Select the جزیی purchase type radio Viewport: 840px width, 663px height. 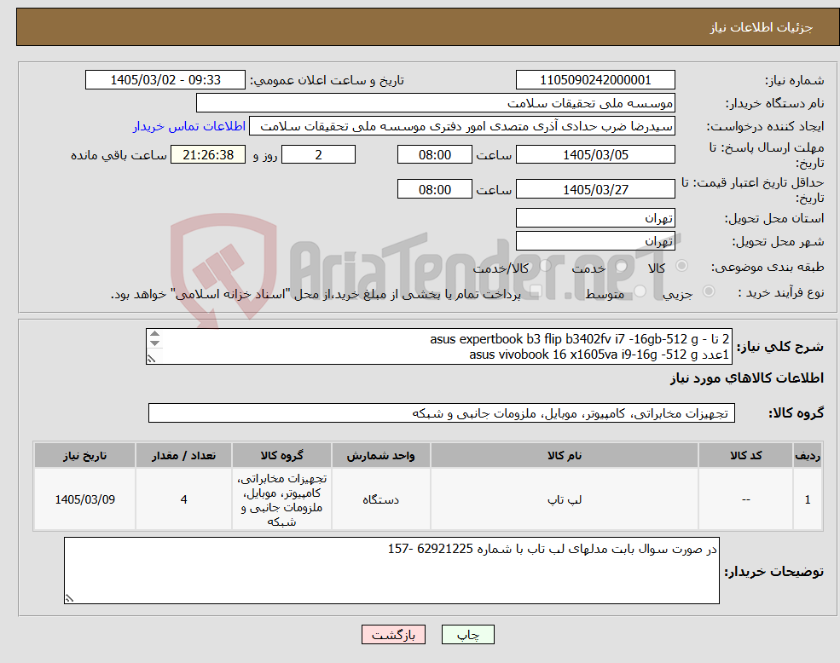click(x=709, y=291)
